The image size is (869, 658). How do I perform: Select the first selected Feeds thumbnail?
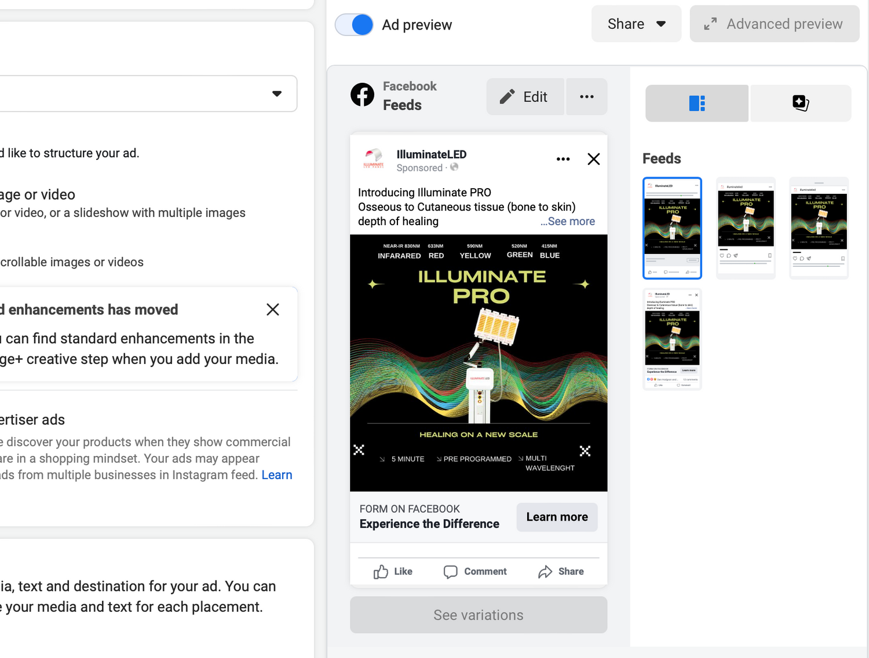click(672, 228)
